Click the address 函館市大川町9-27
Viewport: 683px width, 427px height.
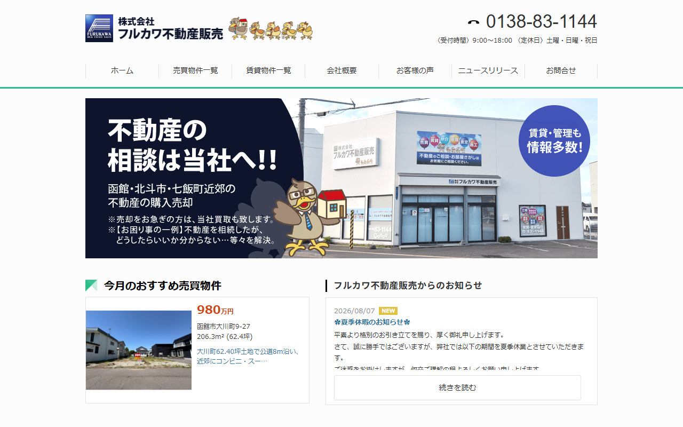[224, 326]
